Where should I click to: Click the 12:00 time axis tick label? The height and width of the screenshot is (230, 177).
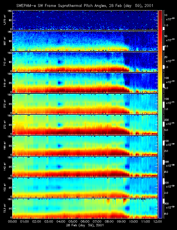click(157, 221)
